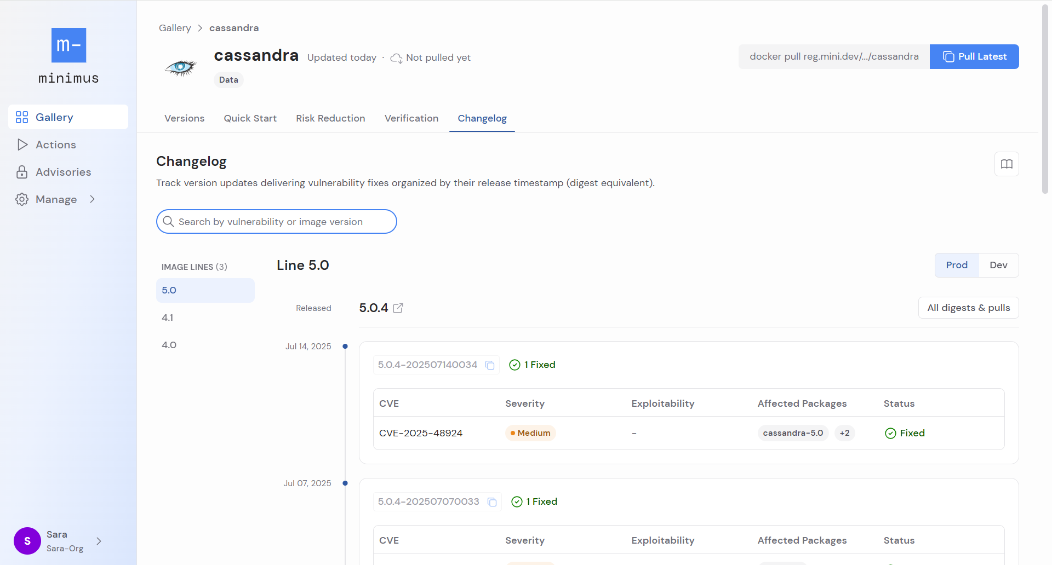Open the Quick Start tab
The width and height of the screenshot is (1052, 565).
pyautogui.click(x=250, y=118)
